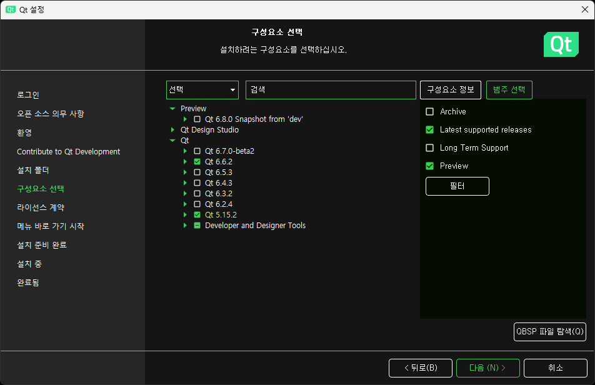Enable the Archive category checkbox

click(429, 111)
